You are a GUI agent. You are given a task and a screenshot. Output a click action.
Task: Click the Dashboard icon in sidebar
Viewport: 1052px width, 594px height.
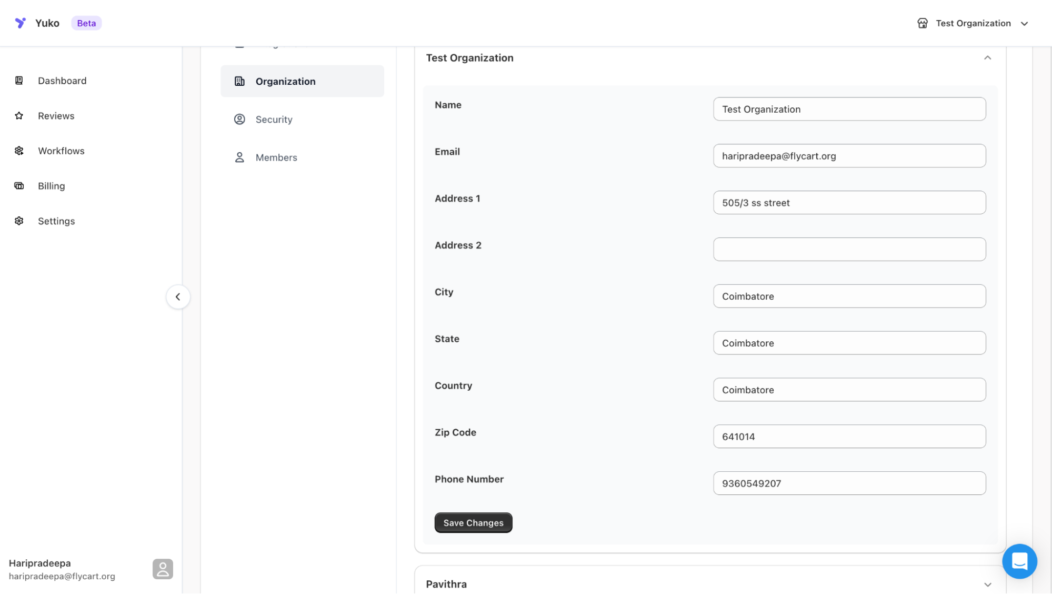point(19,81)
